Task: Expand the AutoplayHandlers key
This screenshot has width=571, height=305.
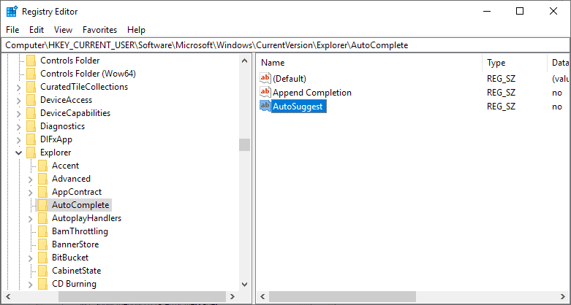Action: (30, 218)
